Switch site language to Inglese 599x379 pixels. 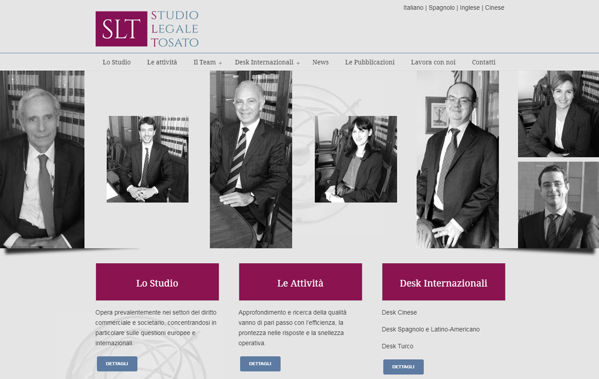[x=470, y=7]
